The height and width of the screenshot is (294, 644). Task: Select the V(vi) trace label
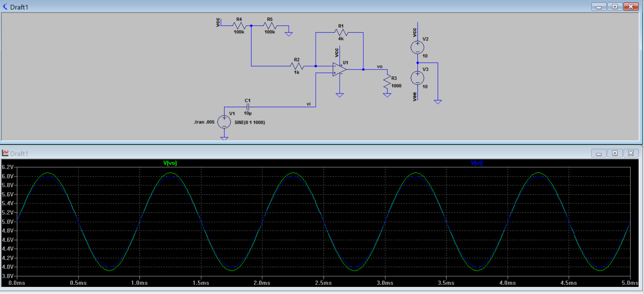[477, 163]
